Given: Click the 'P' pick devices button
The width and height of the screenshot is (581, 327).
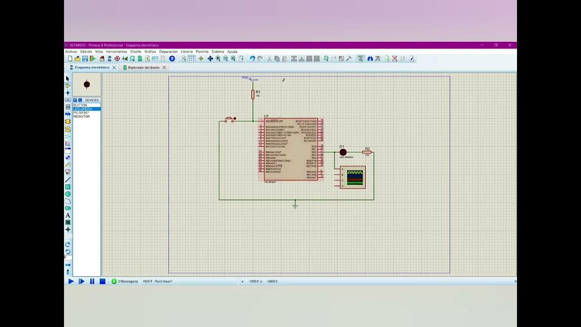Looking at the screenshot, I should coord(75,100).
